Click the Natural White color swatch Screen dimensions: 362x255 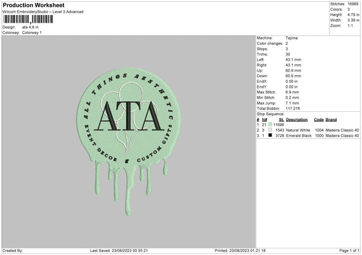(270, 130)
